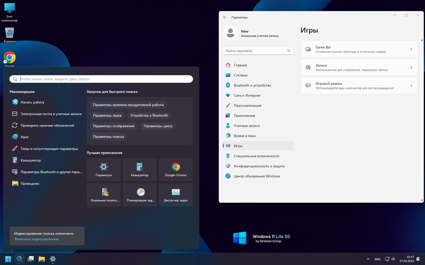This screenshot has height=265, width=425.
Task: Open the Recycle Bin (Корзина) desktop icon
Action: [10, 35]
